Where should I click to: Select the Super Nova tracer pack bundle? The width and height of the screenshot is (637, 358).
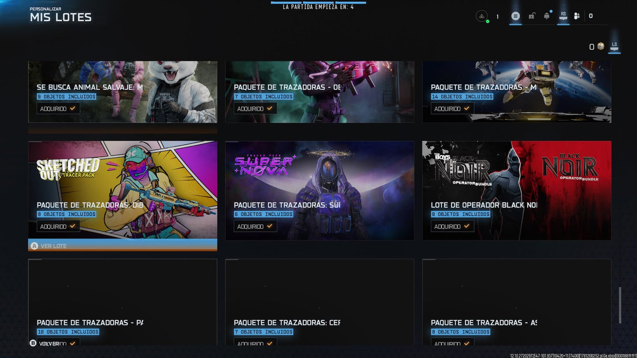[x=320, y=190]
